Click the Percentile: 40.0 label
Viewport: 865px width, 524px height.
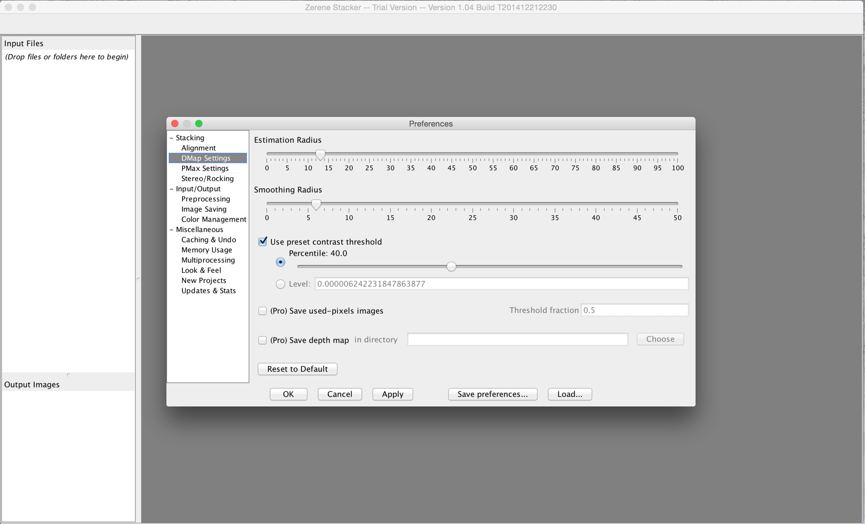[x=318, y=253]
